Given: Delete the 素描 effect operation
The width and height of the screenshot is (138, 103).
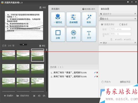Looking at the screenshot, I should (97, 73).
